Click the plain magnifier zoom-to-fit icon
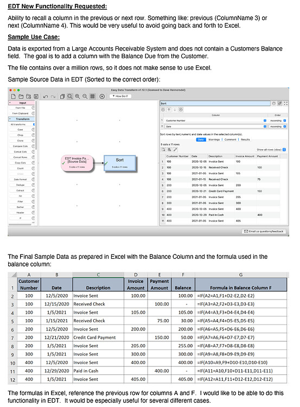Image resolution: width=300 pixels, height=407 pixels. point(70,96)
